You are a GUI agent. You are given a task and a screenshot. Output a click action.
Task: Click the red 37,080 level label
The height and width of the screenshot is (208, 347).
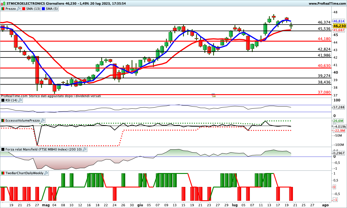(x=324, y=92)
